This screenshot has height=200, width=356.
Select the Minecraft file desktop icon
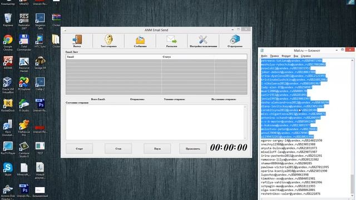[24, 169]
